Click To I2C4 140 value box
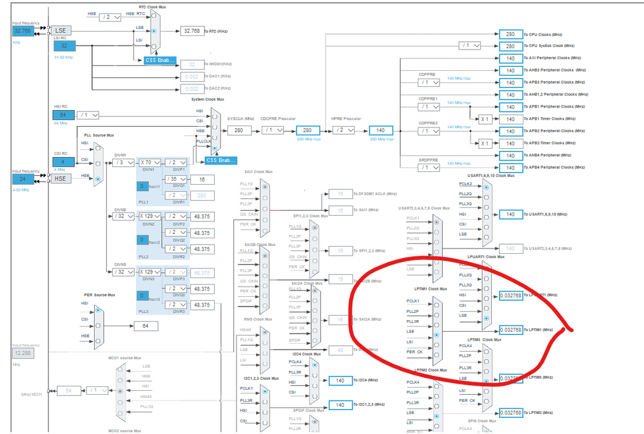Image resolution: width=644 pixels, height=434 pixels. pos(340,381)
